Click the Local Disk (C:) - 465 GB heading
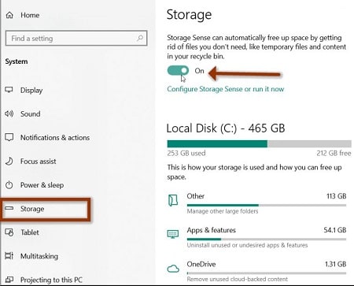 click(x=226, y=128)
